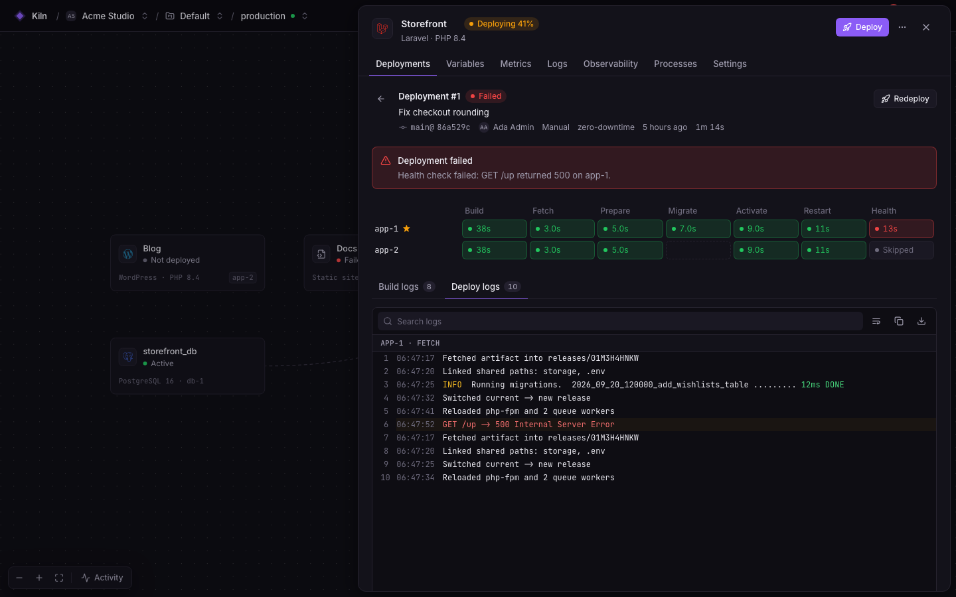The image size is (956, 597).
Task: Open the three-dot more options menu
Action: coord(902,27)
